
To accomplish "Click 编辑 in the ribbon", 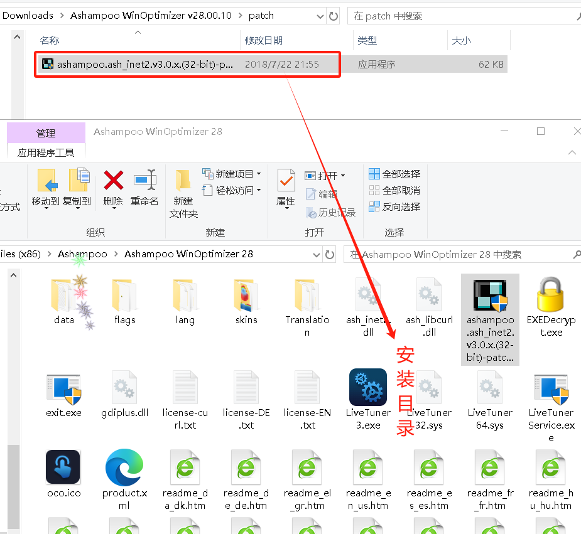I will pyautogui.click(x=321, y=194).
